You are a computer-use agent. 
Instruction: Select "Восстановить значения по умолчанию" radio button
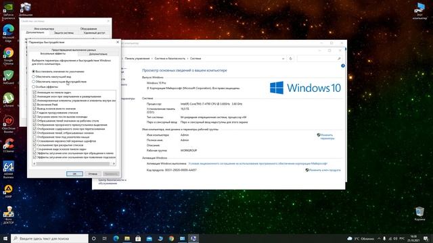point(33,72)
